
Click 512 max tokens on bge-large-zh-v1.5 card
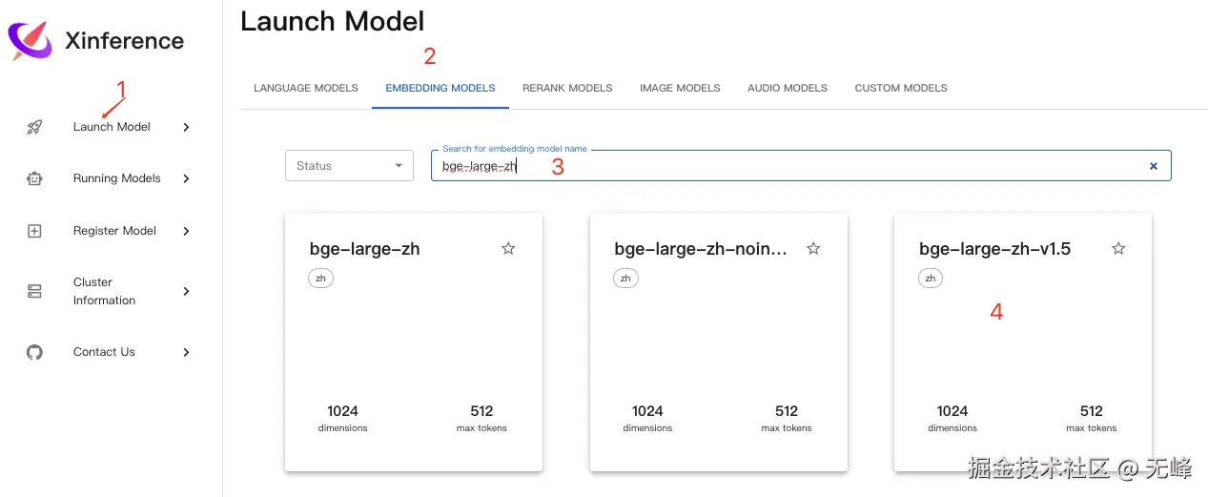pos(1092,419)
